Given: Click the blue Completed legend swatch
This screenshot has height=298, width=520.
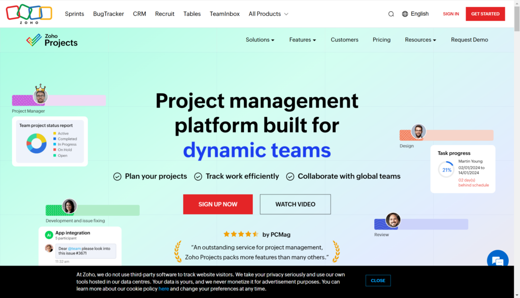Looking at the screenshot, I should coord(55,139).
